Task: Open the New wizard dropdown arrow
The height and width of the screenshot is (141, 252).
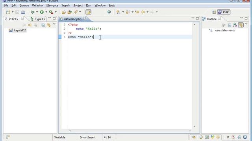Action: [x=13, y=12]
